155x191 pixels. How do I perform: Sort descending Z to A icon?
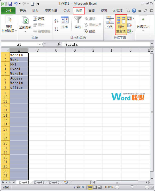coord(57,29)
